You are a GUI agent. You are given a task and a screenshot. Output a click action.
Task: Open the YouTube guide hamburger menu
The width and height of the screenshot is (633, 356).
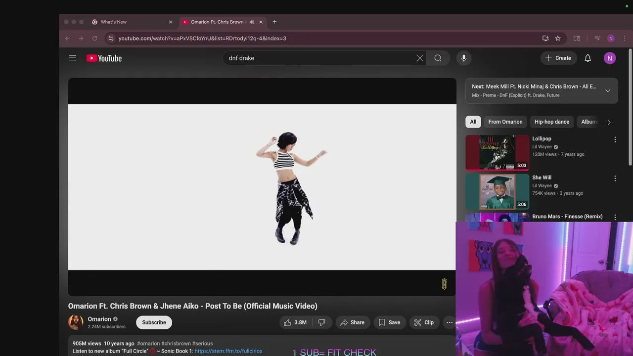[73, 58]
